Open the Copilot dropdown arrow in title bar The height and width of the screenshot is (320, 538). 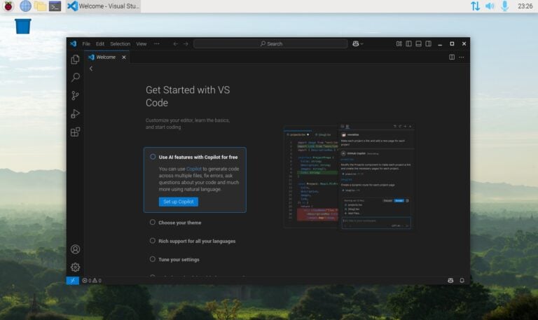pos(361,44)
